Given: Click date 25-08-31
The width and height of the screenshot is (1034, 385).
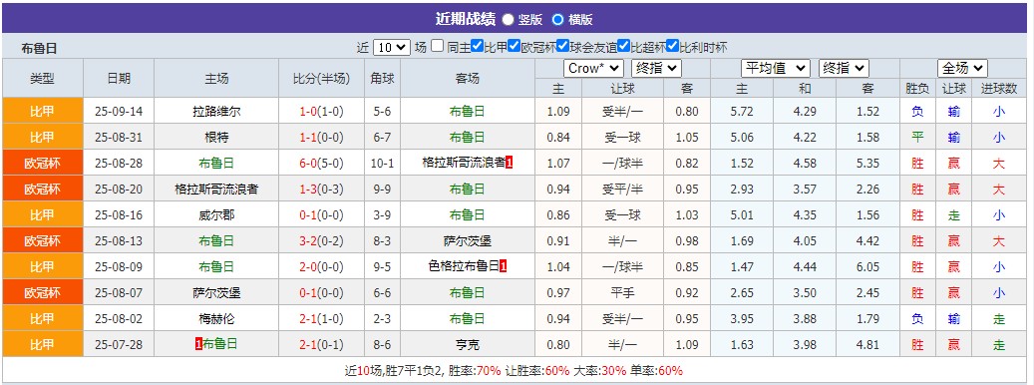Looking at the screenshot, I should (x=119, y=137).
